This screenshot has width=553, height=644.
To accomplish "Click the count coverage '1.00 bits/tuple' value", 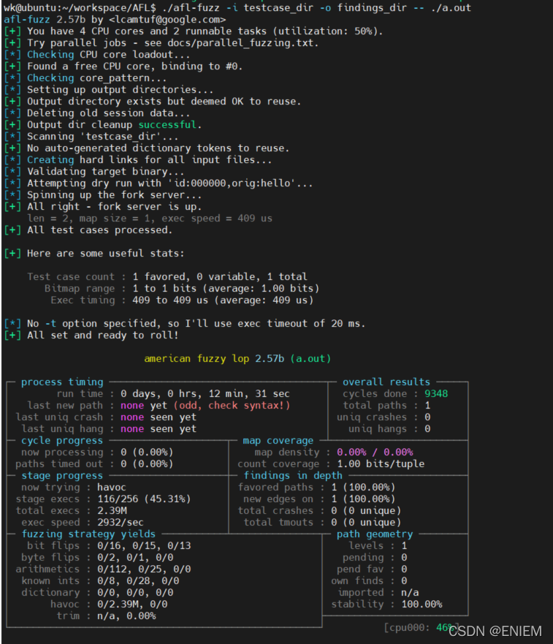I will (x=381, y=463).
